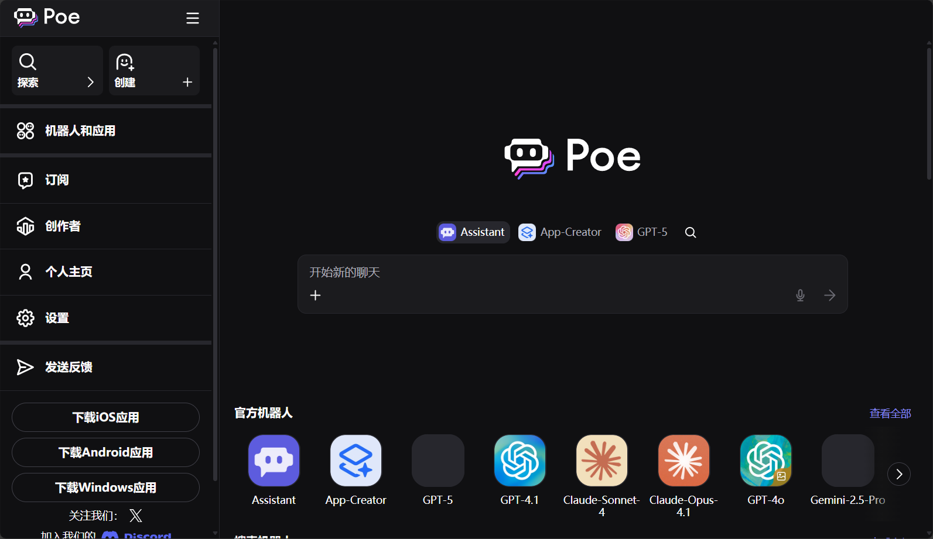Click the add attachment plus icon
The width and height of the screenshot is (933, 539).
pyautogui.click(x=315, y=296)
